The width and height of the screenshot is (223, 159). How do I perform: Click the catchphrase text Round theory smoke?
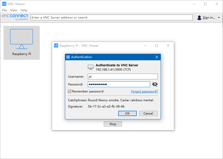click(103, 100)
